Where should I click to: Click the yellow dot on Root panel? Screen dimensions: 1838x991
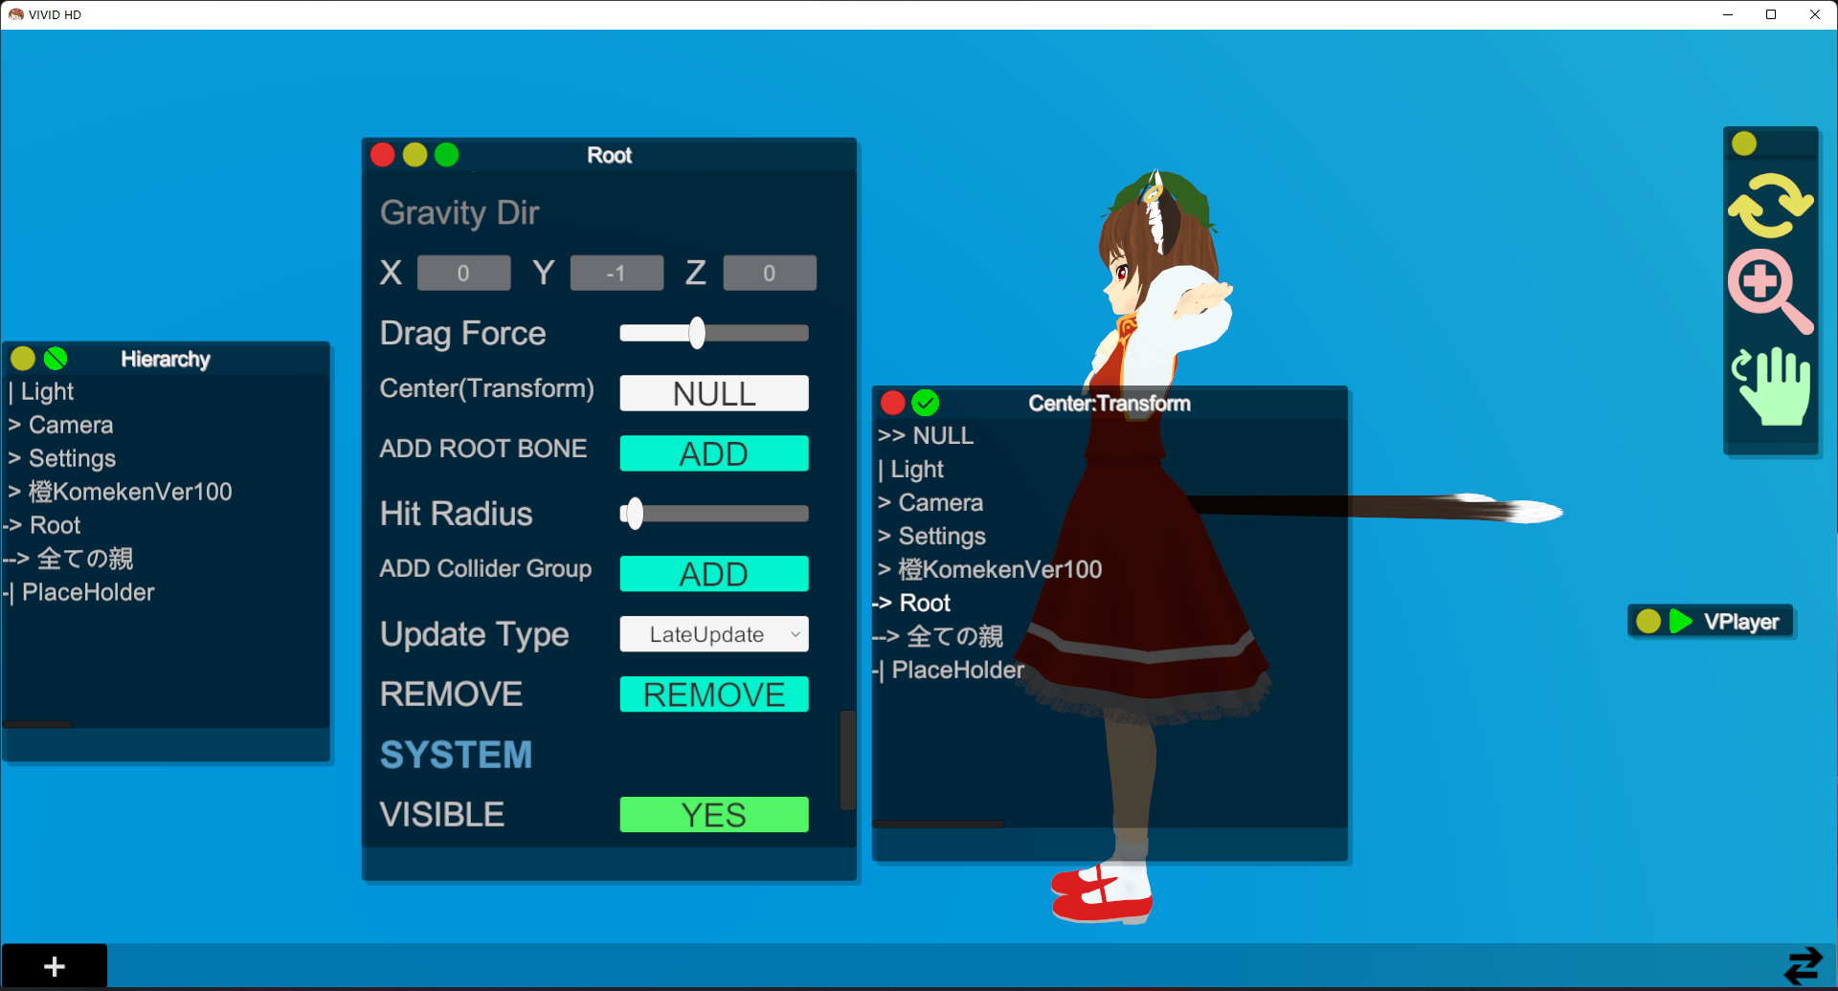(415, 155)
